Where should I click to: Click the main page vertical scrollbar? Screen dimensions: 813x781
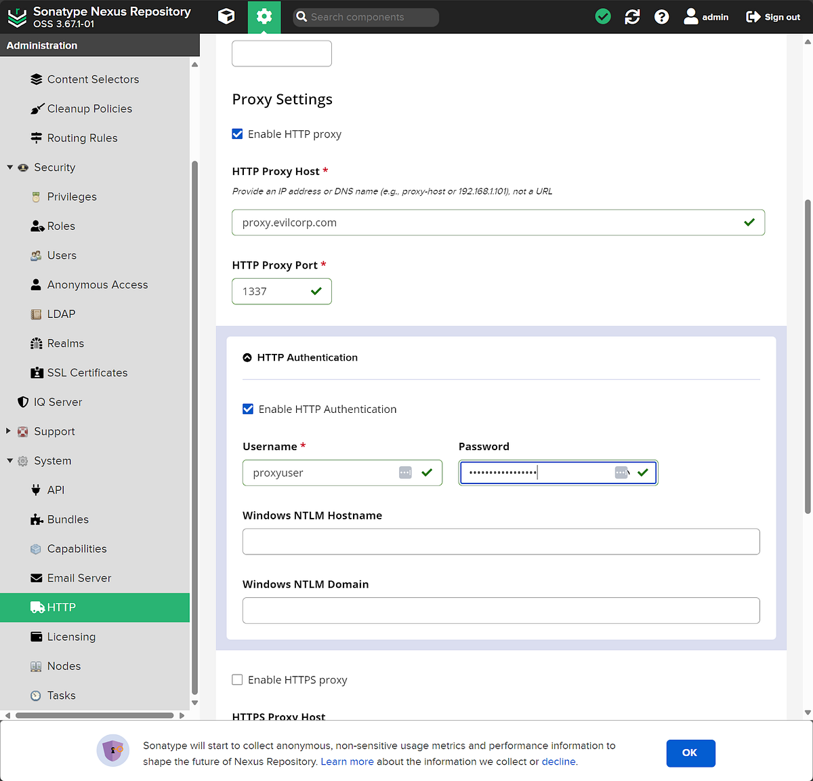(x=808, y=356)
